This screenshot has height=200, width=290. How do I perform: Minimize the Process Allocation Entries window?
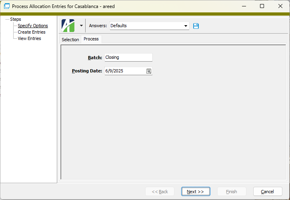click(x=244, y=6)
